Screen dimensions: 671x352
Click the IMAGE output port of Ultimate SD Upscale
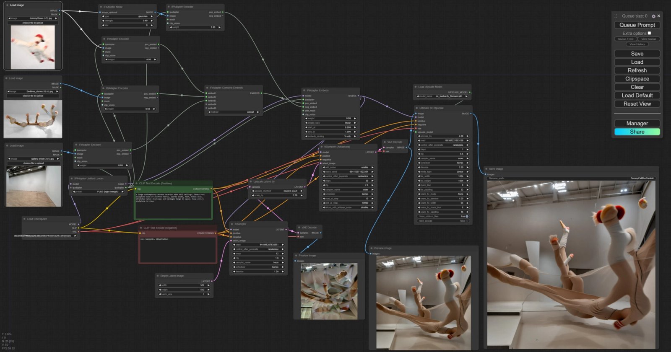tap(471, 113)
